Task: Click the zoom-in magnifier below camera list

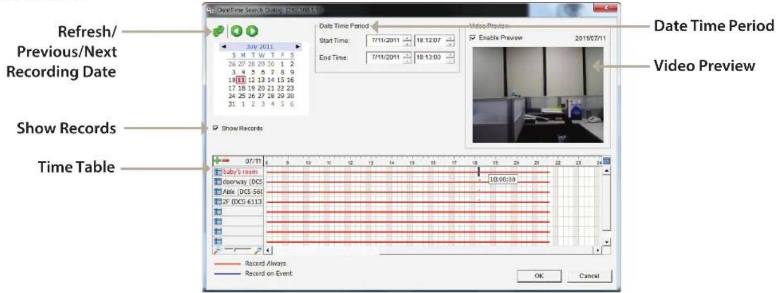Action: click(259, 249)
